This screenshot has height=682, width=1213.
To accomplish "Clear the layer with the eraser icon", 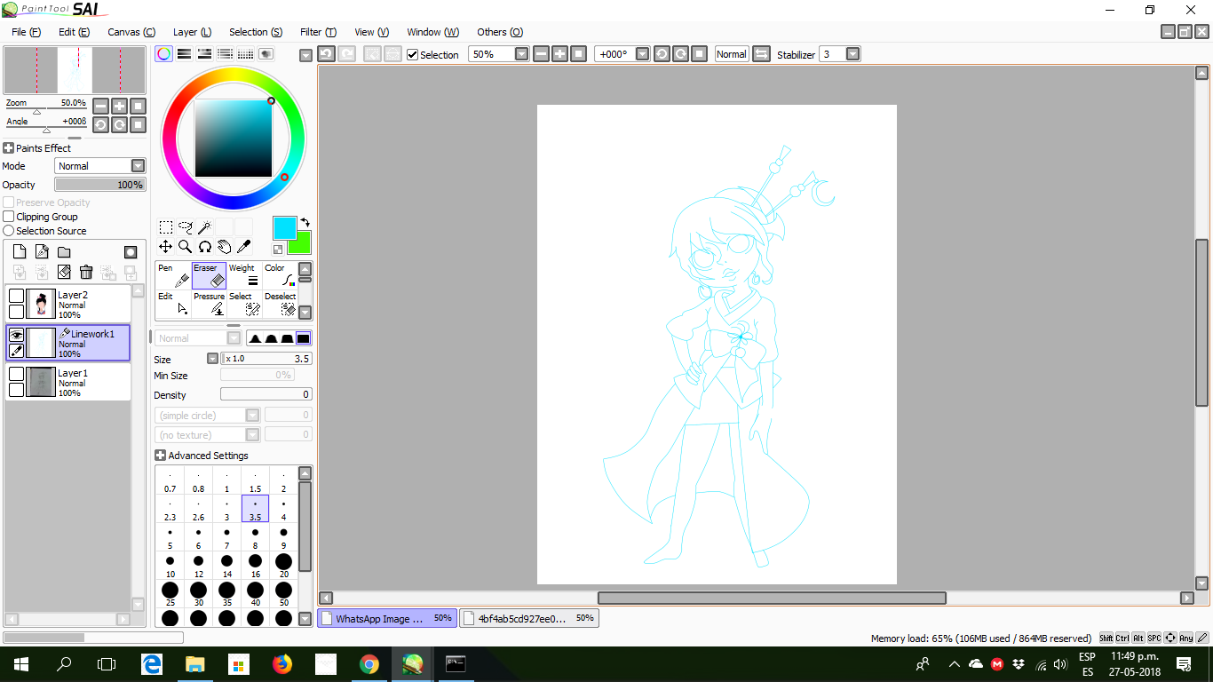I will (64, 273).
